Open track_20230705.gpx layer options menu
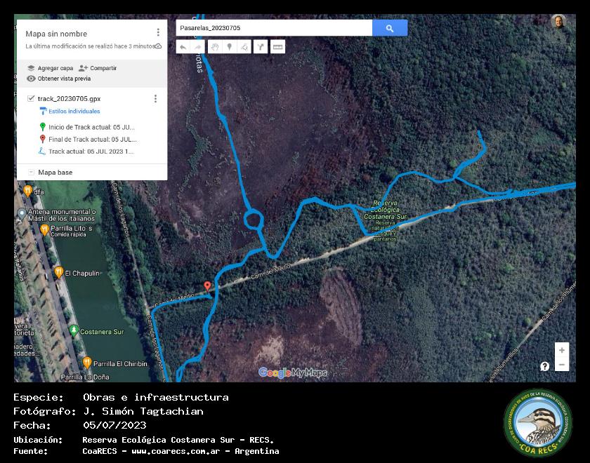Screen dimensions: 590x463 [155, 99]
